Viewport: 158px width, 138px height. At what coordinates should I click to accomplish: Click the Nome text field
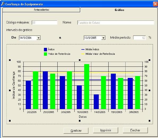coord(116,23)
